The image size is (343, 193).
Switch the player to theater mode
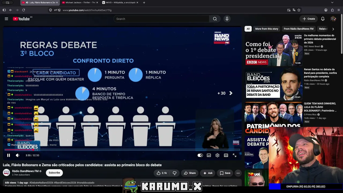[226, 155]
